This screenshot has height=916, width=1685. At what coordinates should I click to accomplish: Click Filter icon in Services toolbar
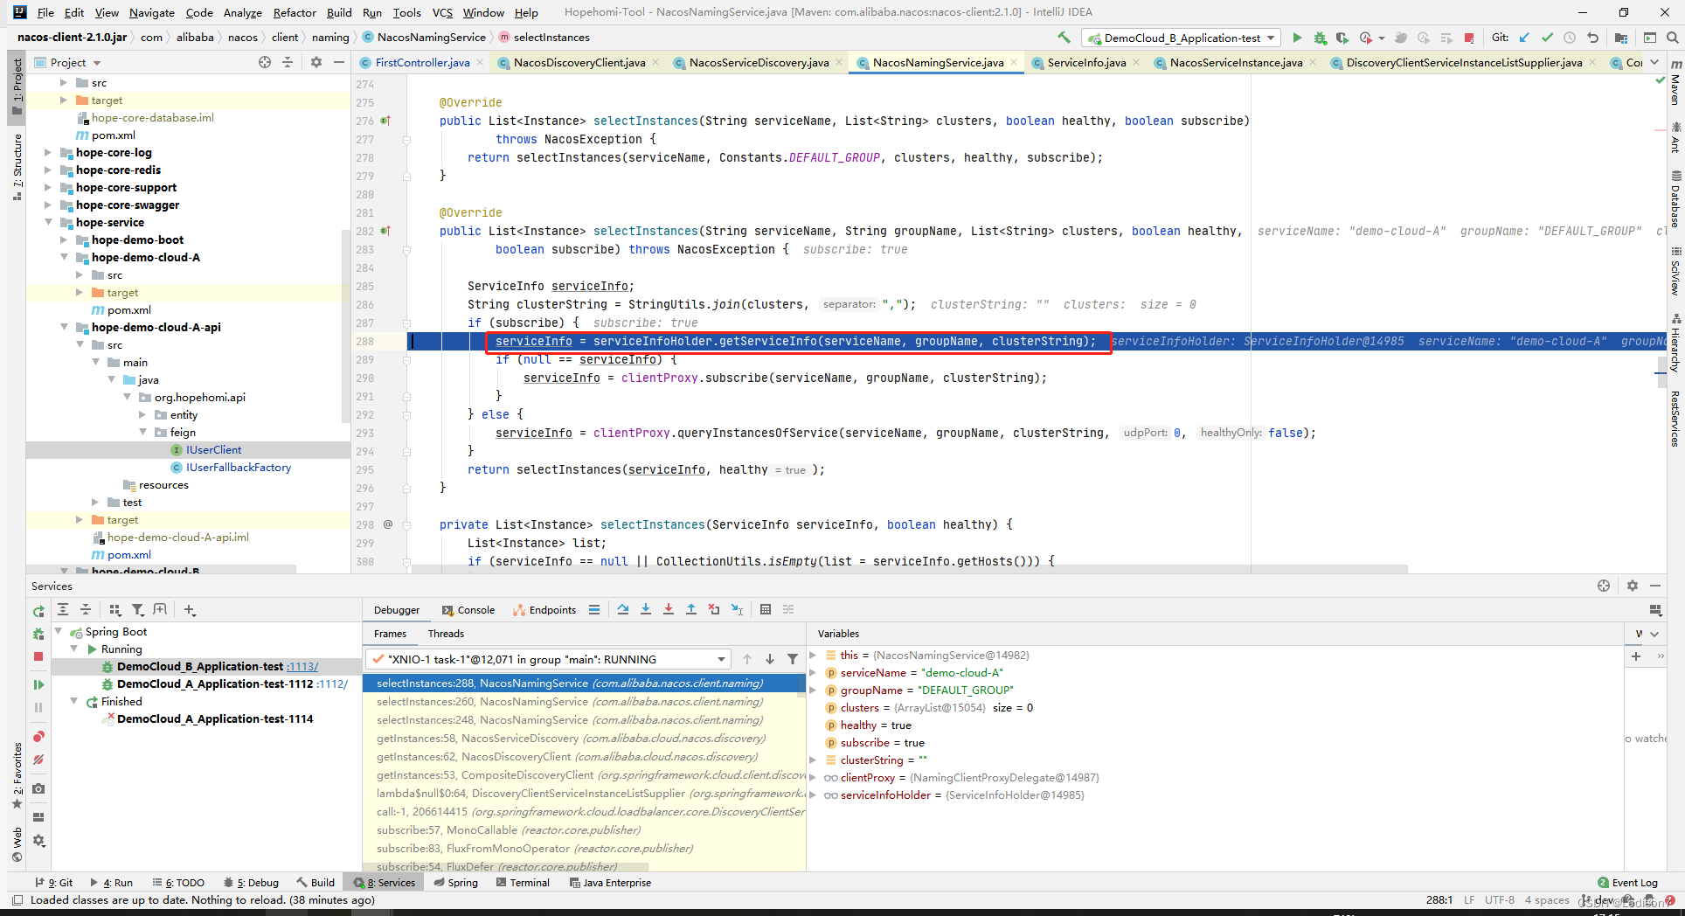click(137, 609)
